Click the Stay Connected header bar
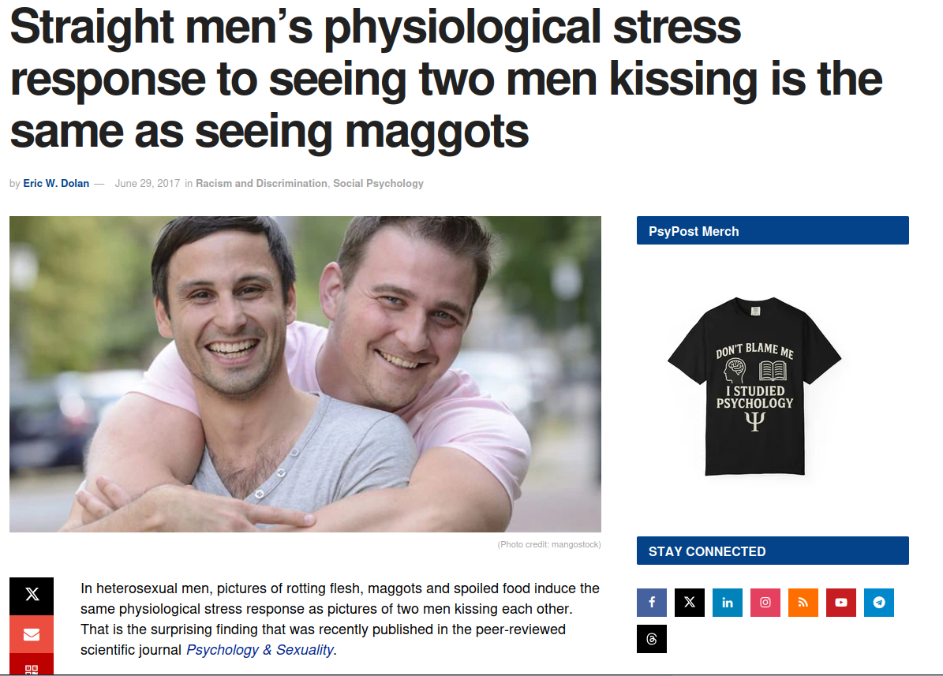The height and width of the screenshot is (676, 943). tap(773, 551)
